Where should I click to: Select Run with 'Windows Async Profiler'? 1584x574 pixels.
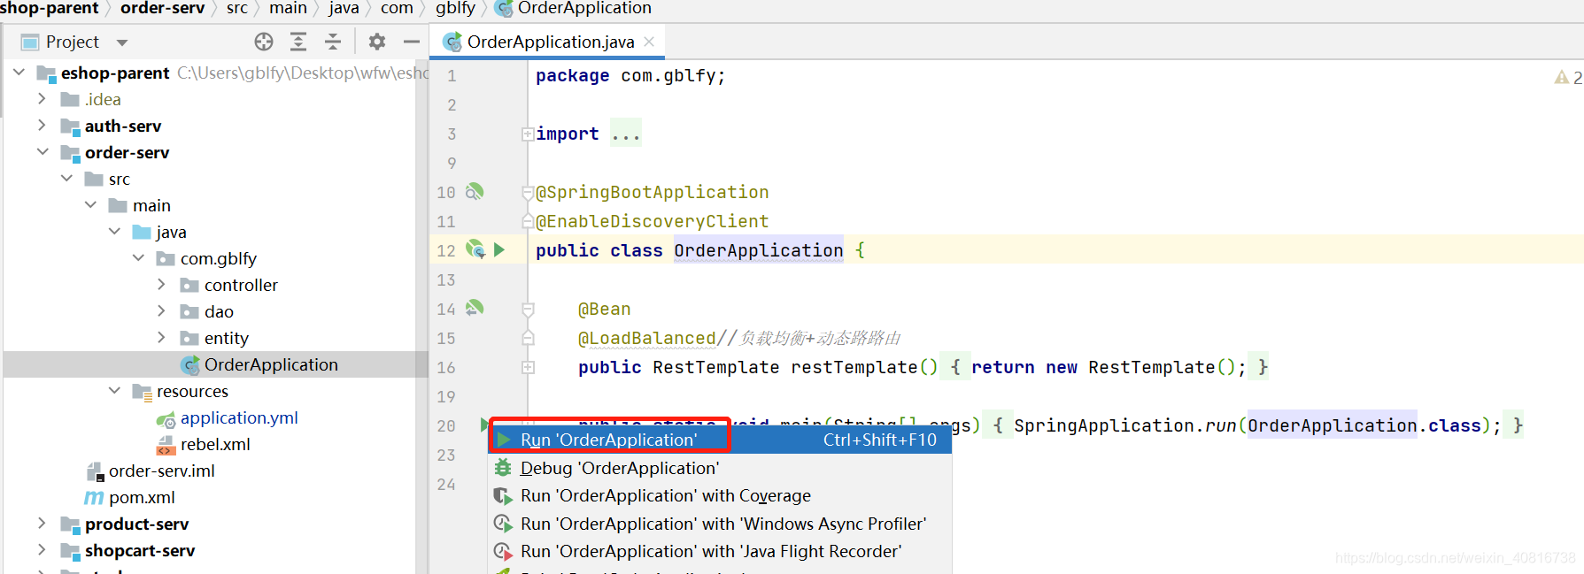(720, 524)
